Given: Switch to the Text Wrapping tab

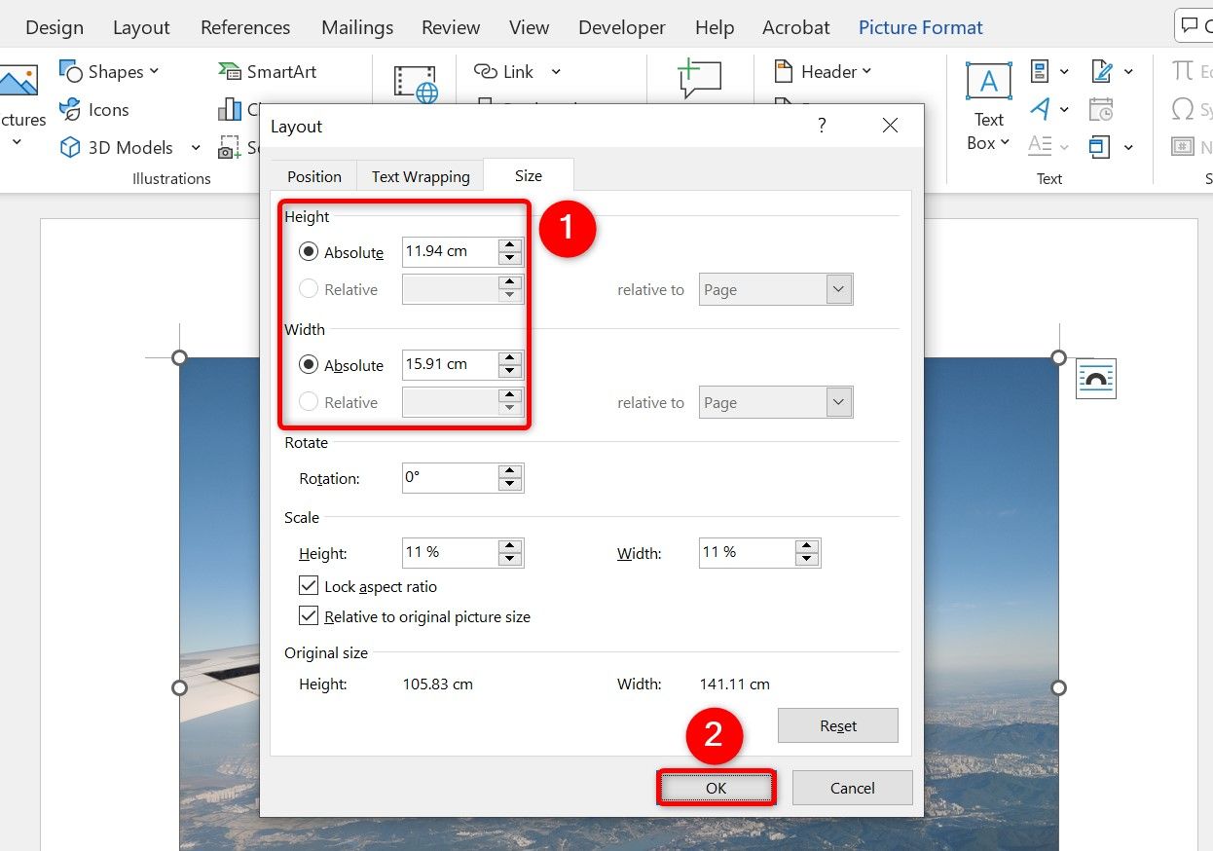Looking at the screenshot, I should click(x=420, y=175).
